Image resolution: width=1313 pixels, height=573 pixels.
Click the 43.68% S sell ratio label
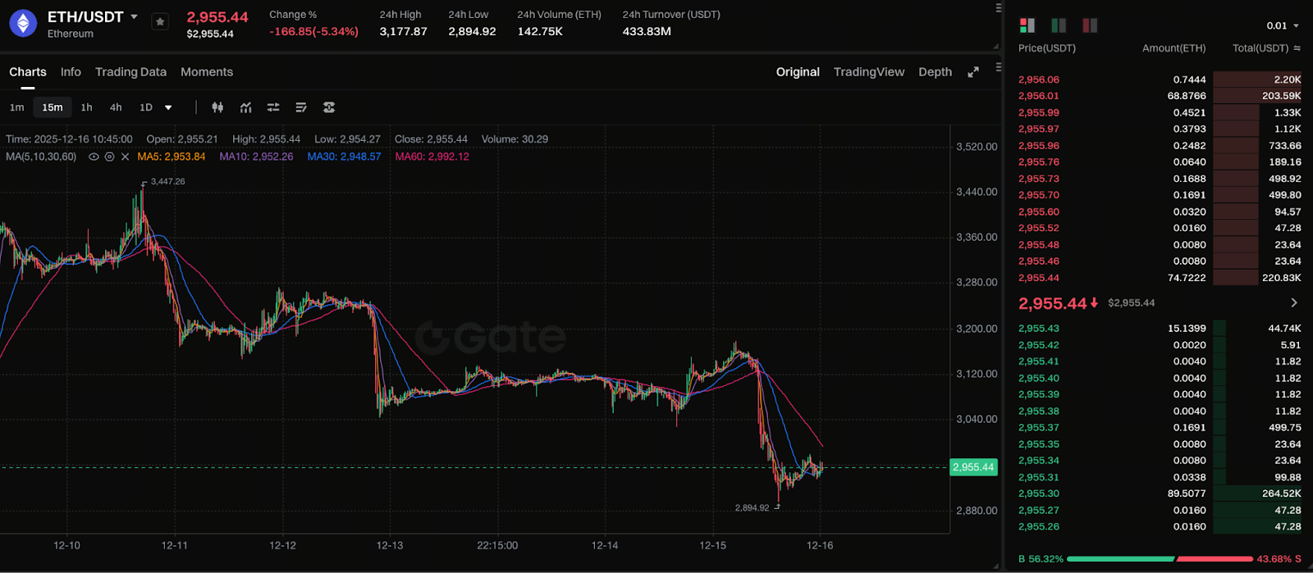[x=1279, y=559]
